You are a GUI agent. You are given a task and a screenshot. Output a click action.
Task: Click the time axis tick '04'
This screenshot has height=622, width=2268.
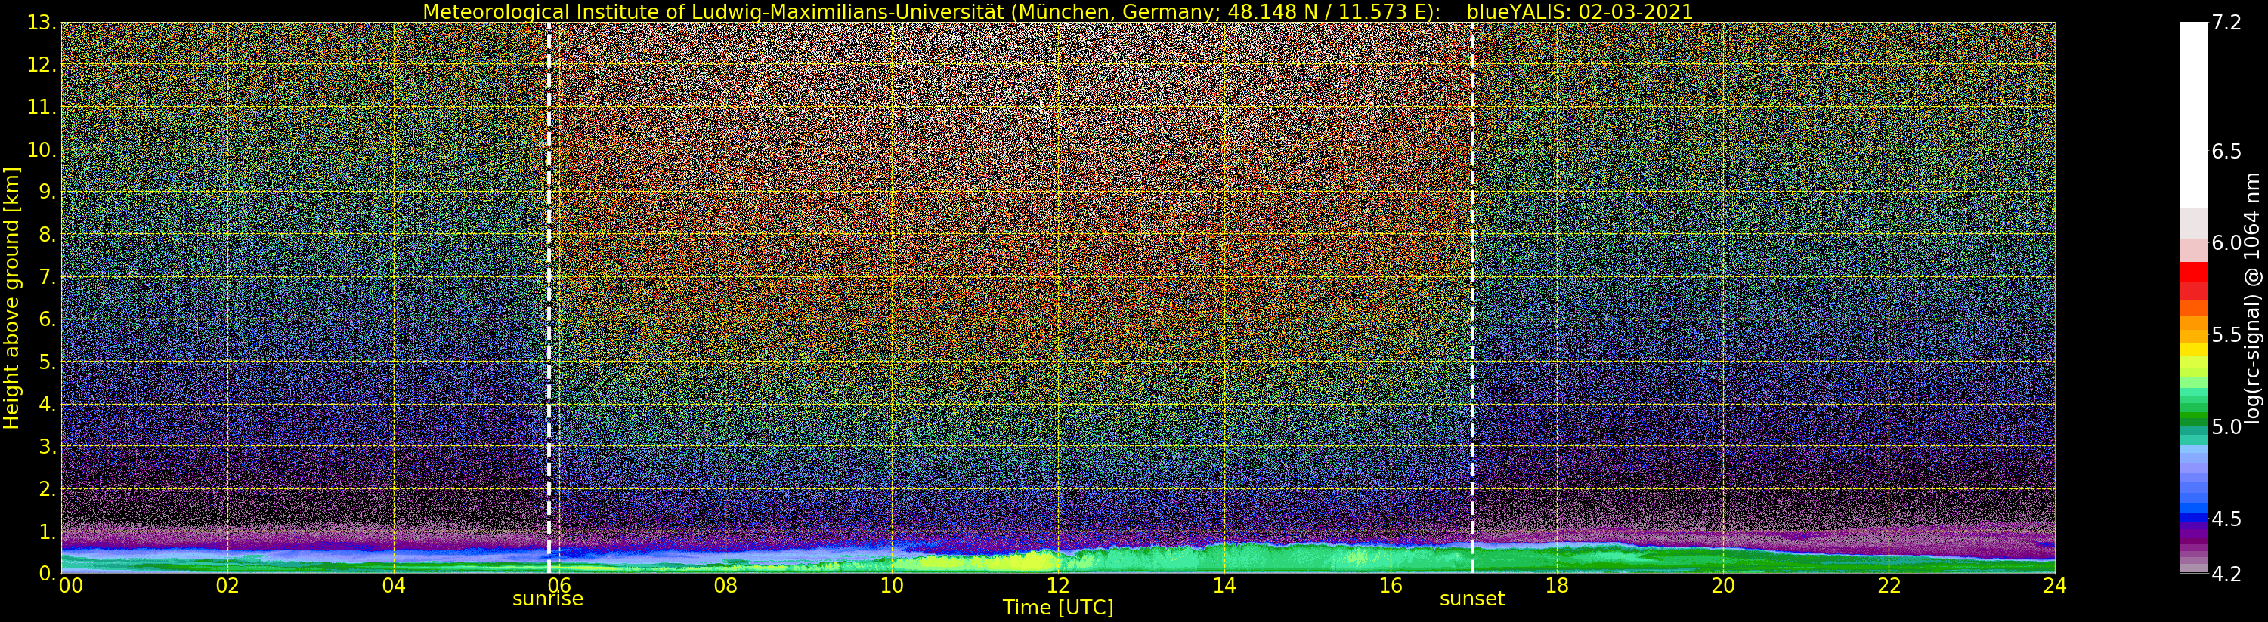[x=394, y=586]
